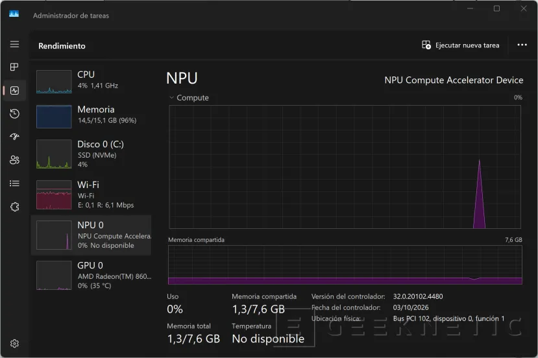Click the Rendimiento page heading
Image resolution: width=538 pixels, height=358 pixels.
pyautogui.click(x=62, y=46)
